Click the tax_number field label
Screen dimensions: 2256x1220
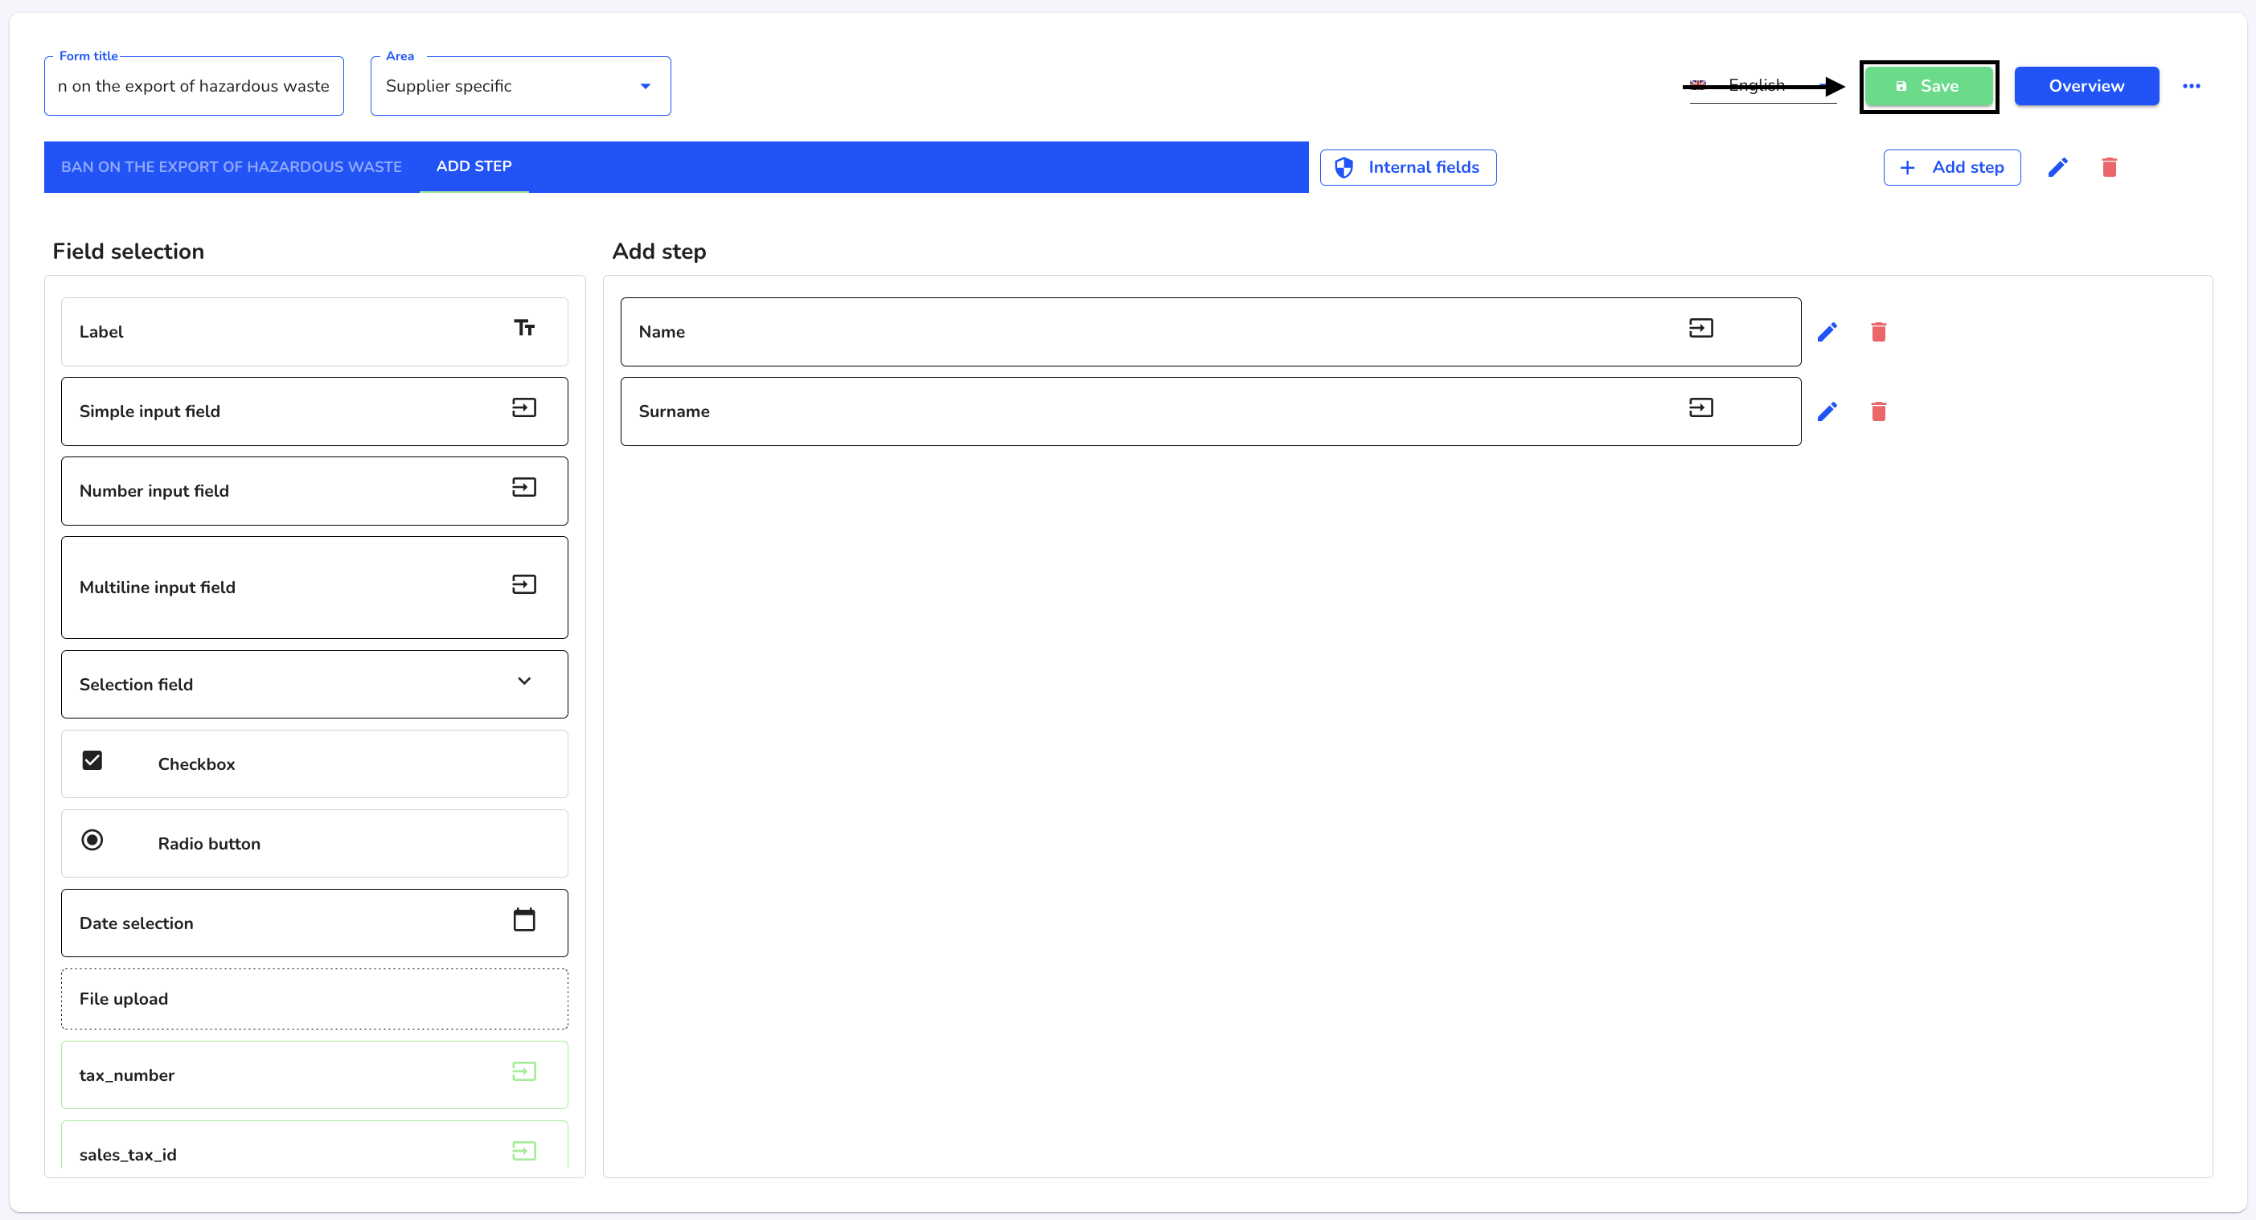(x=126, y=1075)
